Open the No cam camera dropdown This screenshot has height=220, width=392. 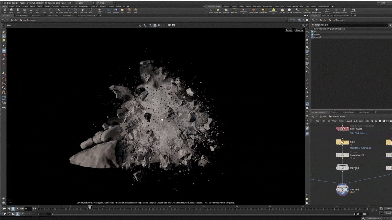(299, 30)
